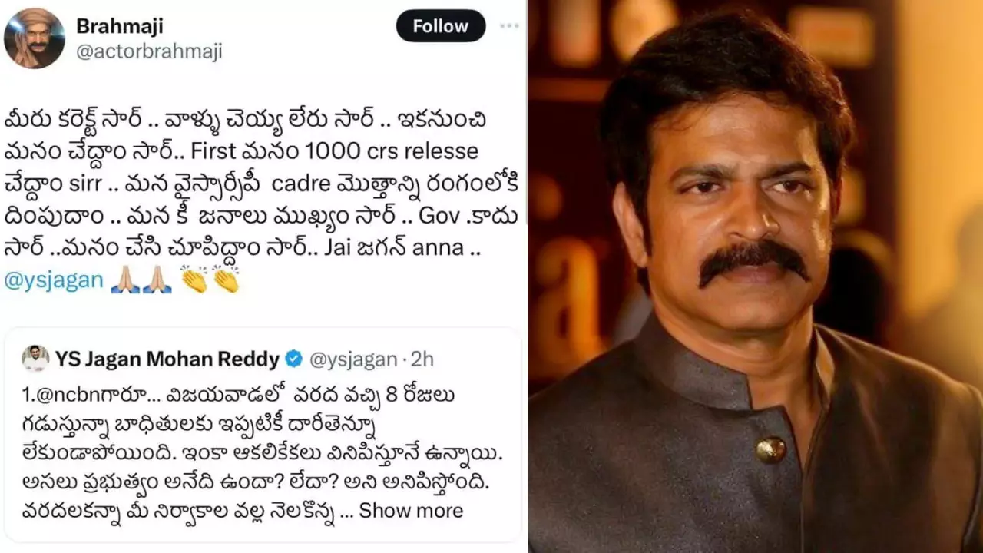Click the second folded hands emoji
Viewport: 983px width, 553px height.
point(157,280)
